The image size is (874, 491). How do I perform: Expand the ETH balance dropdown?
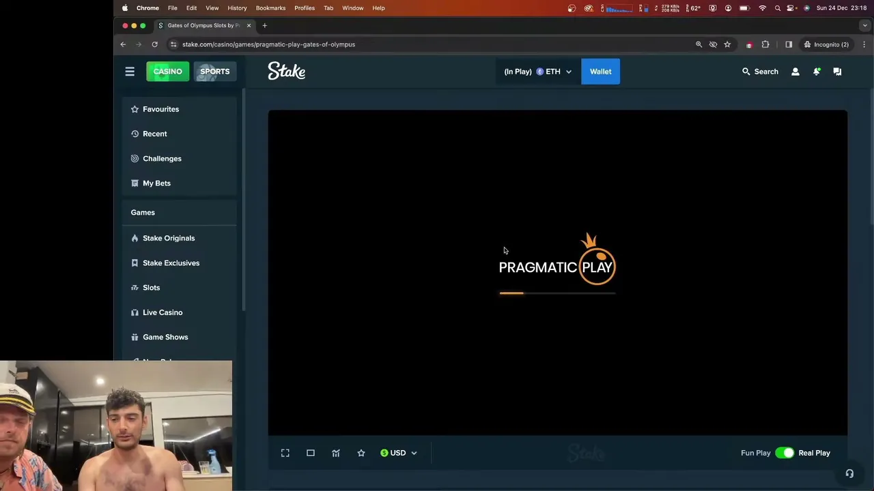(538, 72)
